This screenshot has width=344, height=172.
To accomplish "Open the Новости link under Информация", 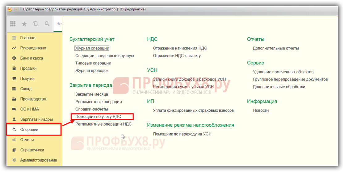I will tap(261, 110).
